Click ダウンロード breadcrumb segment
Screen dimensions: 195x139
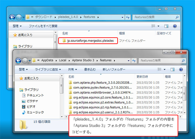(x=44, y=17)
